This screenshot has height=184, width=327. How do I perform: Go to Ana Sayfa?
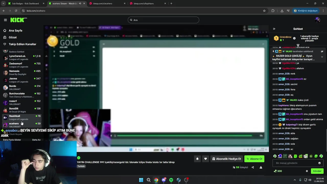pos(15,30)
